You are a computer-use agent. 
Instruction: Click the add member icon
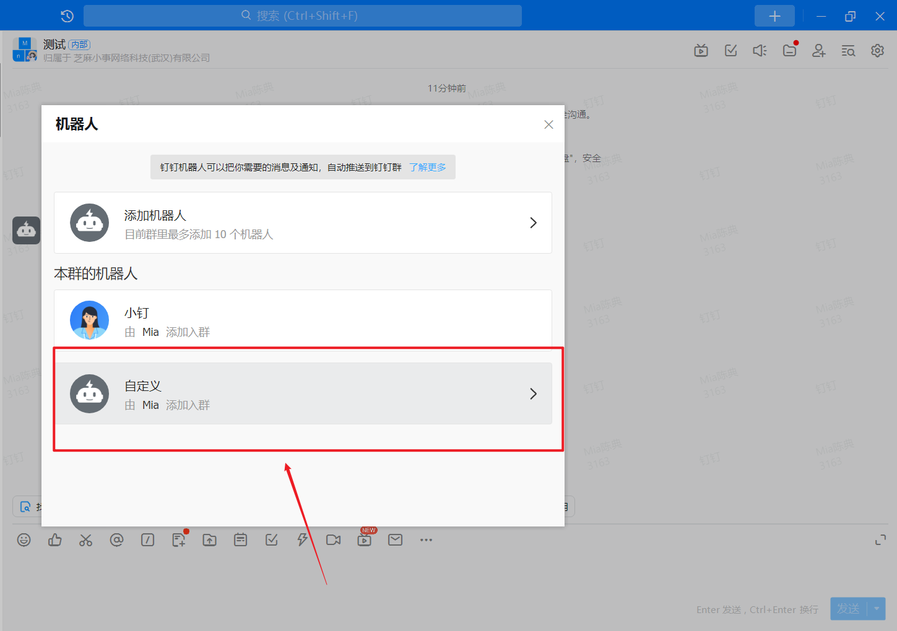pos(819,51)
